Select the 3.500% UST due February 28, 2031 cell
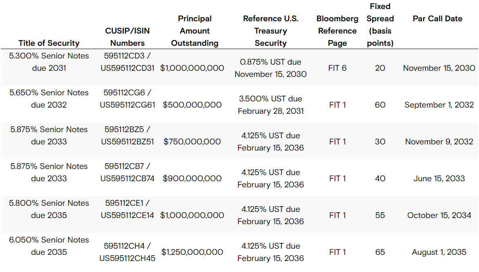The image size is (479, 272). [270, 105]
